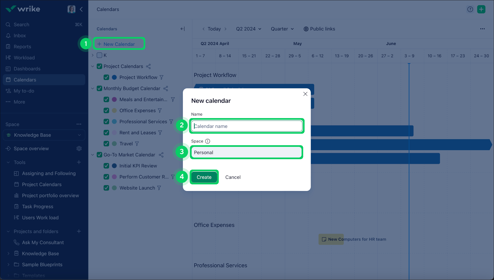Open the Q2 2024 period dropdown
The height and width of the screenshot is (280, 494).
249,29
